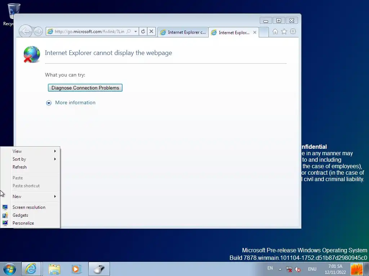Open a new blank tab
Viewport: 369px width, 276px height.
click(x=264, y=32)
